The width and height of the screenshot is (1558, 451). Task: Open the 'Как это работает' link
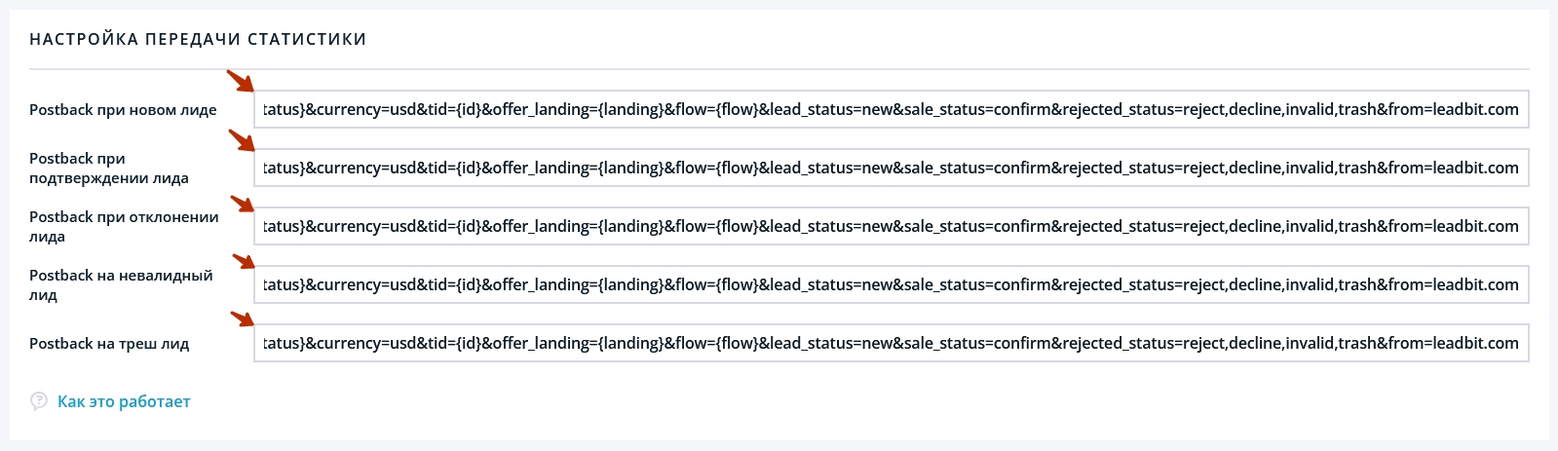124,401
